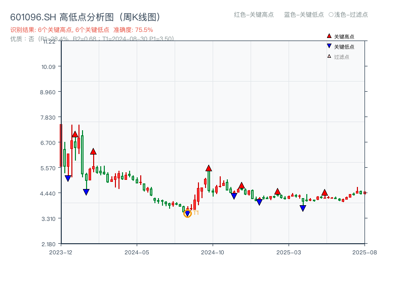The height and width of the screenshot is (304, 405).
Task: Click the orange T1 text annotation on the chart
Action: [196, 212]
